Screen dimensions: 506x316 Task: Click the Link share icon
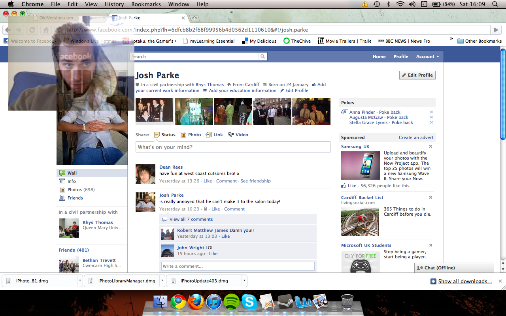209,135
